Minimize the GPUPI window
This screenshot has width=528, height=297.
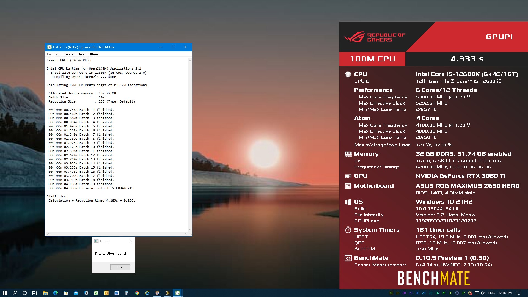[161, 47]
